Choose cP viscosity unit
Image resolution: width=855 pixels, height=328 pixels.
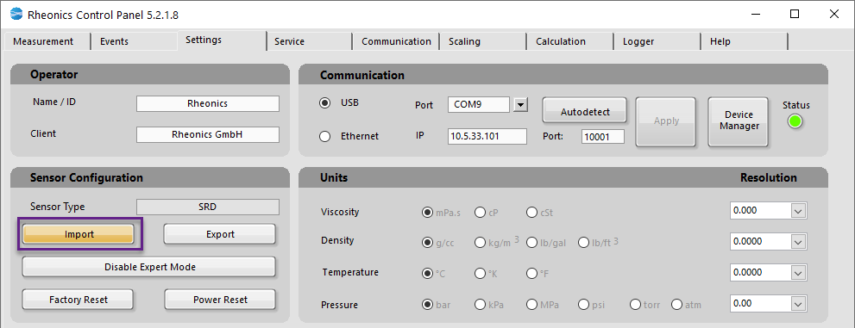tap(480, 213)
